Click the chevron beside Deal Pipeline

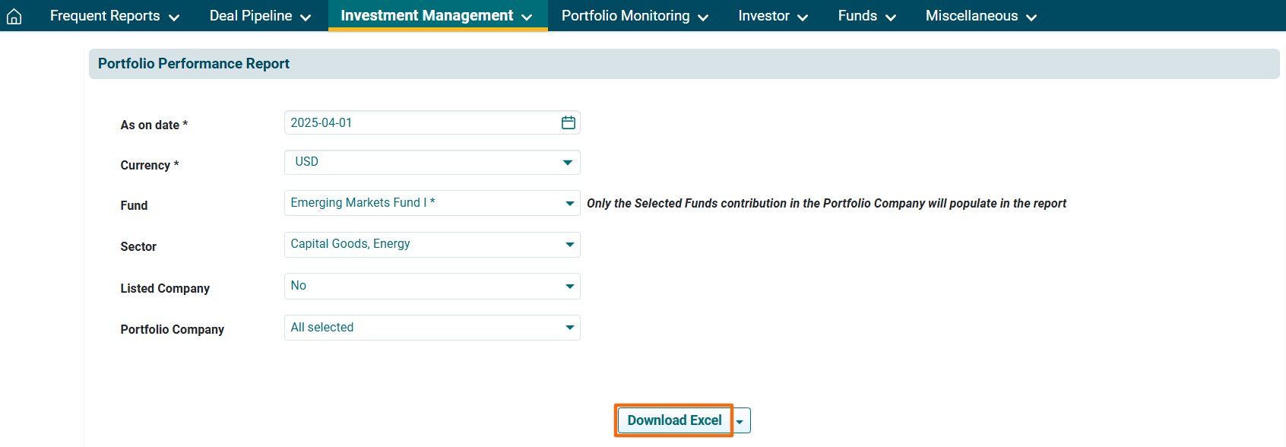pos(306,17)
